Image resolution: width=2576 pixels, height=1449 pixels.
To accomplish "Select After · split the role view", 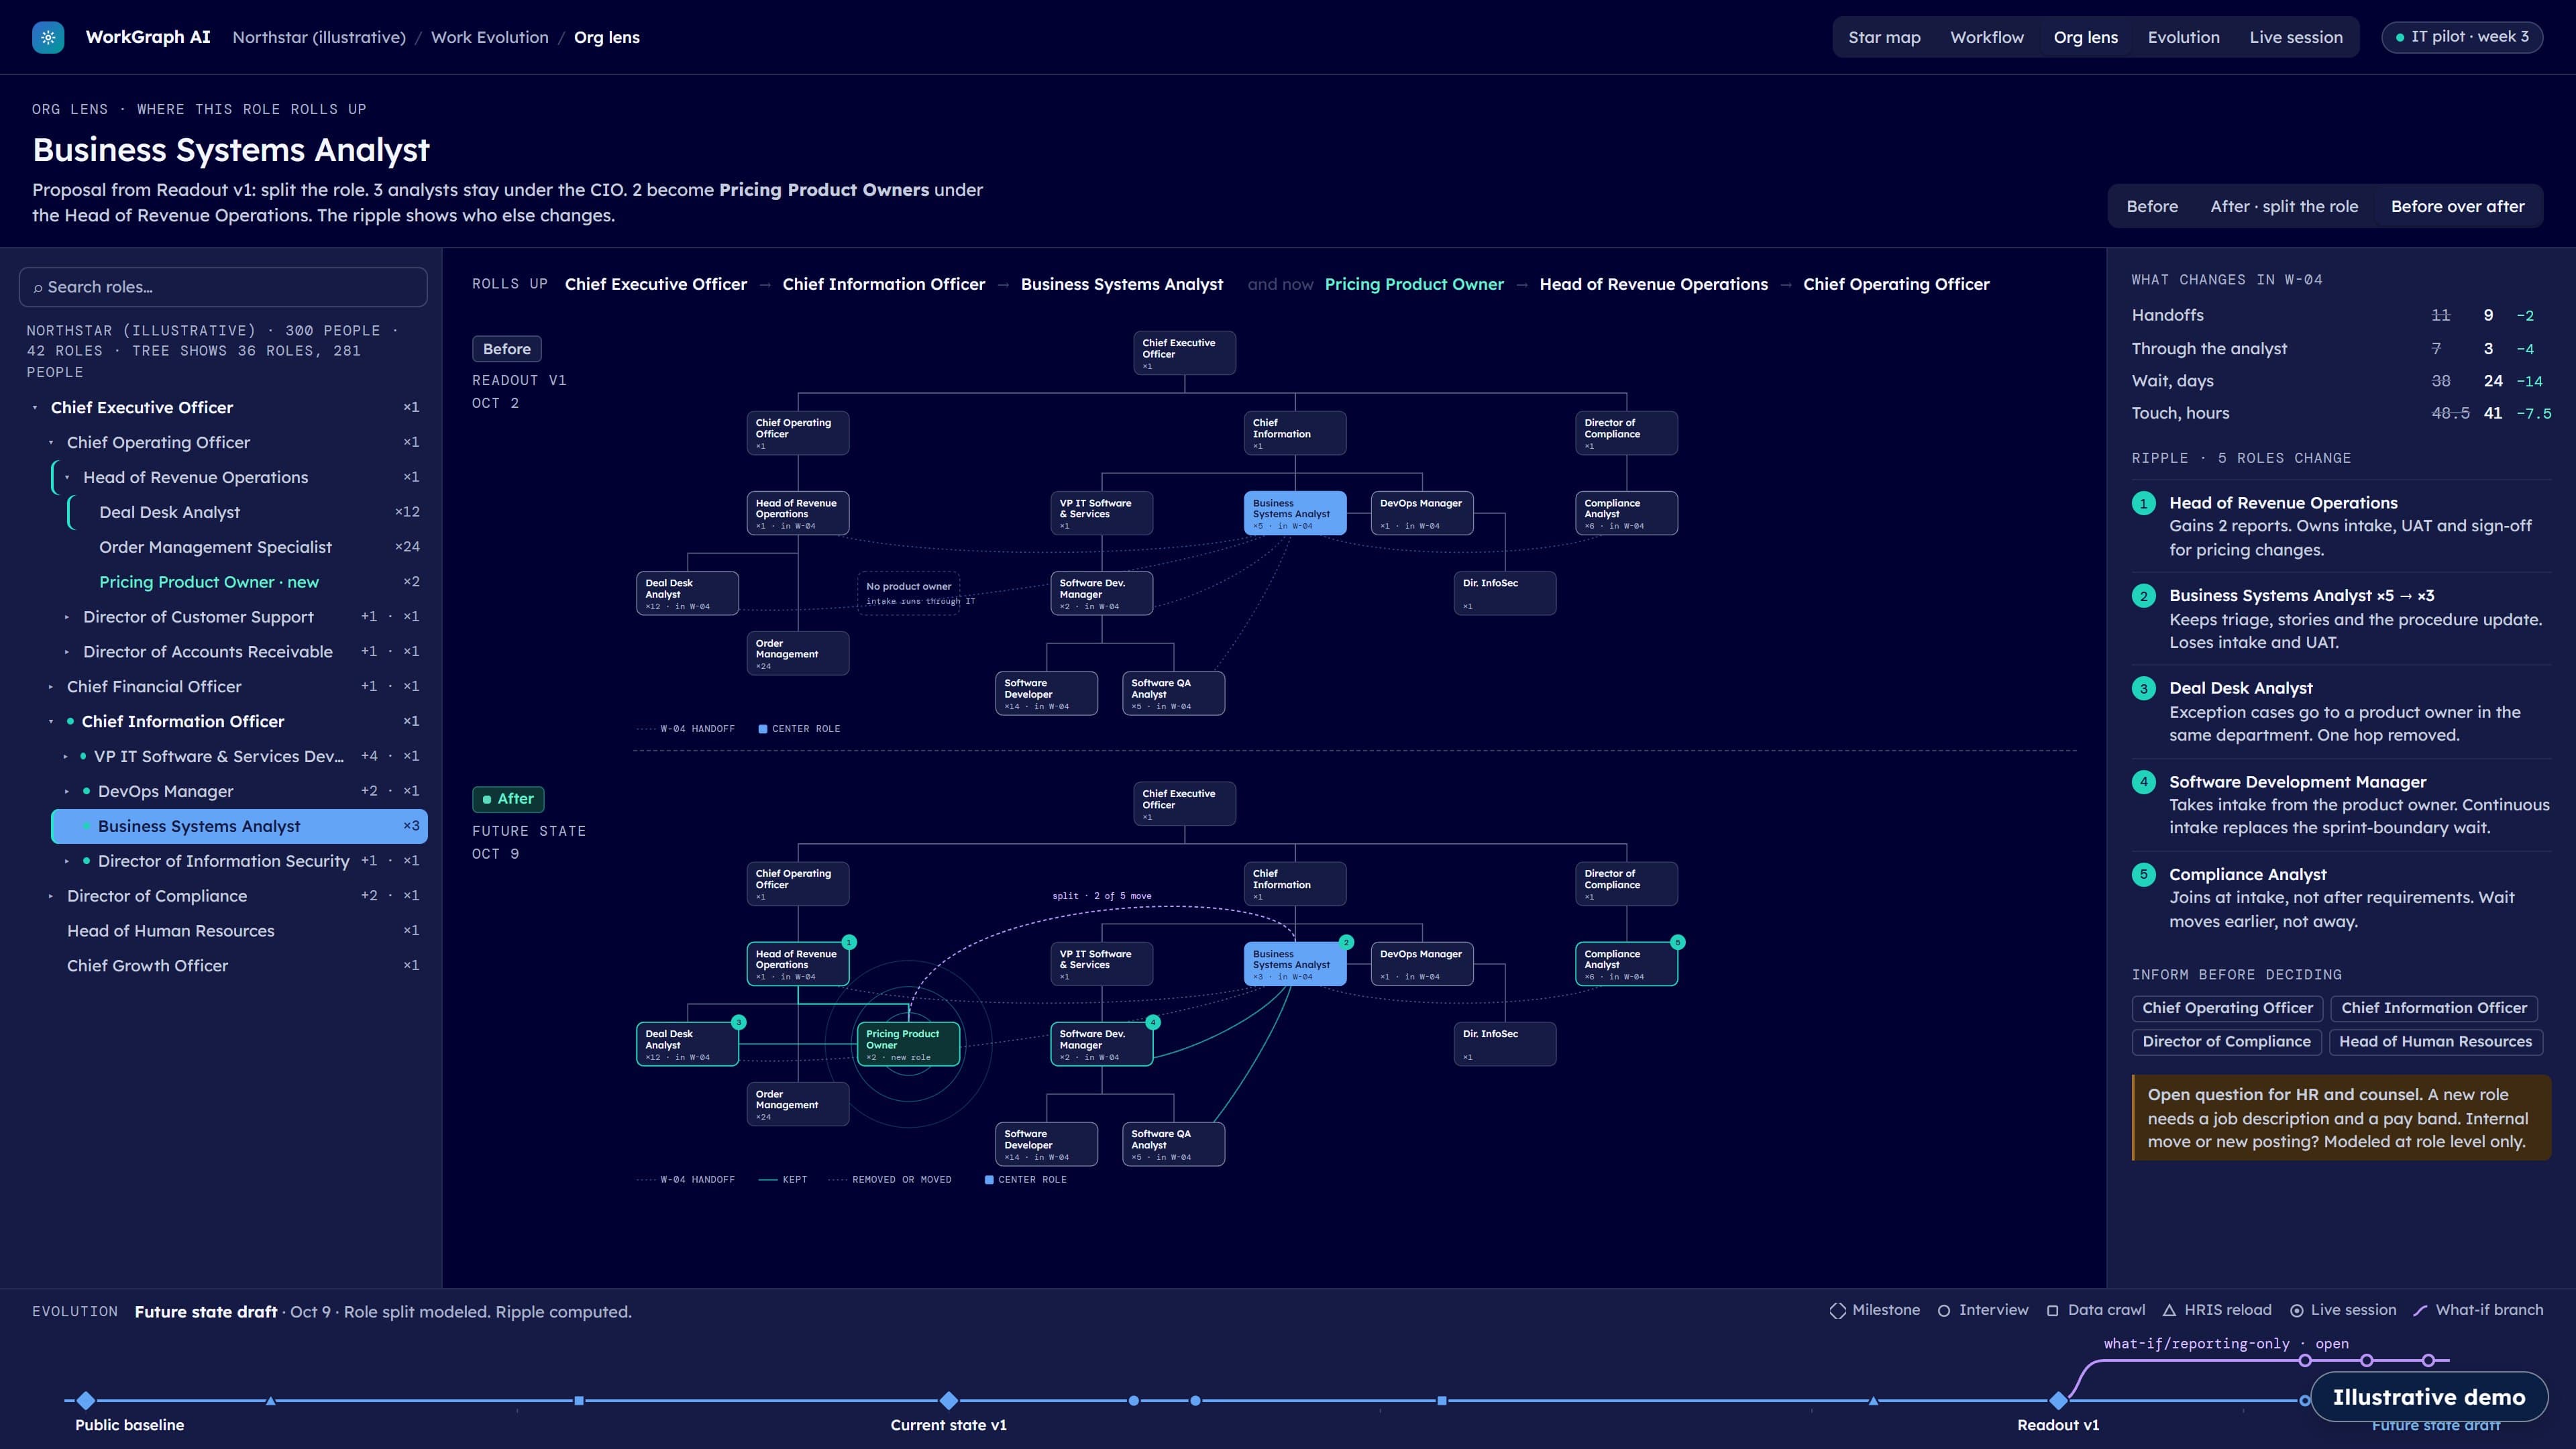I will click(2284, 206).
